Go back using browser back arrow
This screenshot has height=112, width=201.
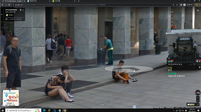(x=3, y=5)
